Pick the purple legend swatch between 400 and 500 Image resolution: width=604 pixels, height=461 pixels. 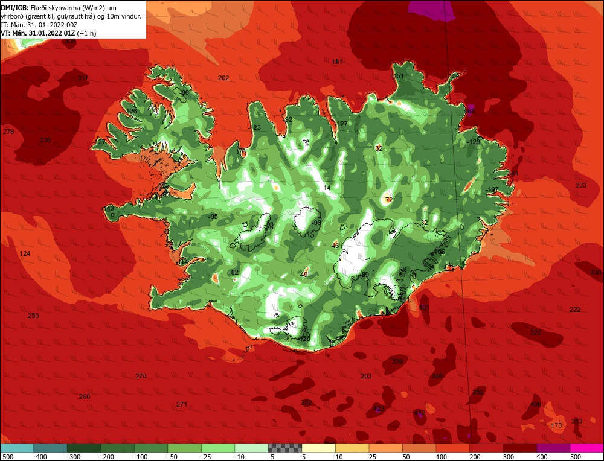[553, 448]
